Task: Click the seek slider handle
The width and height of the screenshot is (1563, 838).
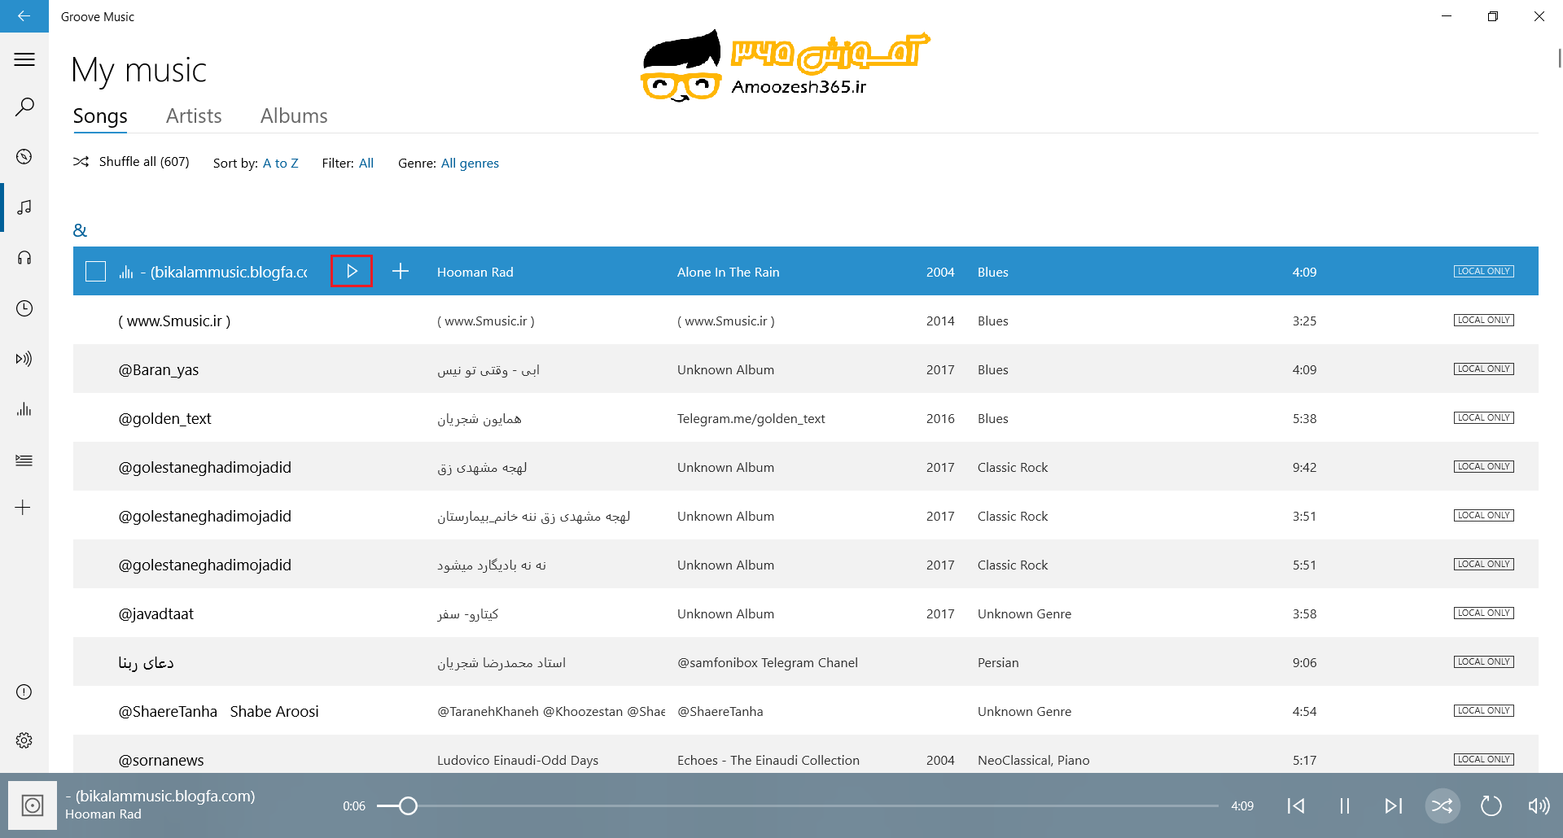Action: 408,805
